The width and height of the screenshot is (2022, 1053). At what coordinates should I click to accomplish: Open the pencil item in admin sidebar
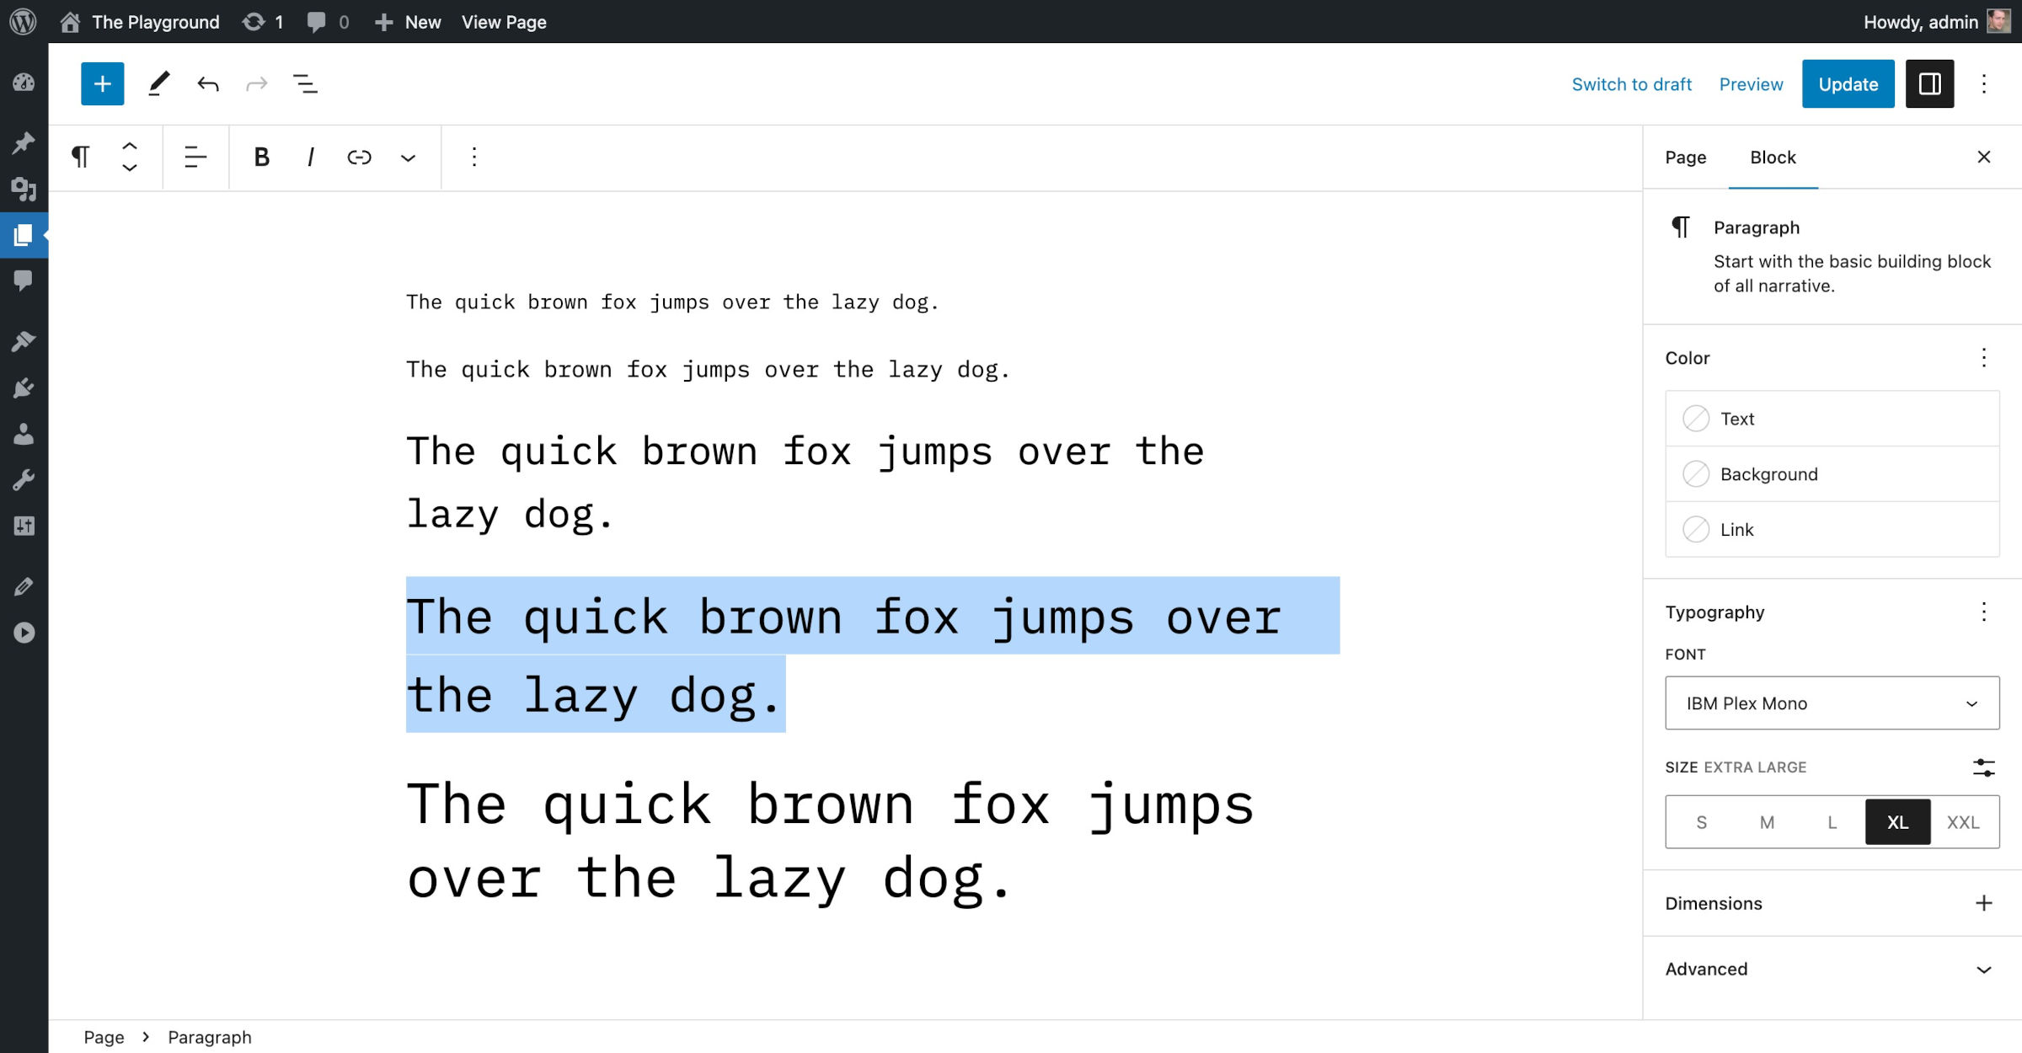pyautogui.click(x=24, y=586)
